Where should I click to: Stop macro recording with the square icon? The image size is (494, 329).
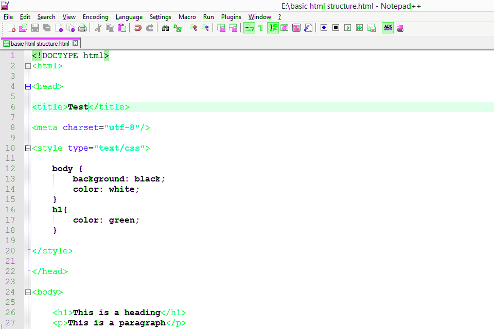coord(336,28)
